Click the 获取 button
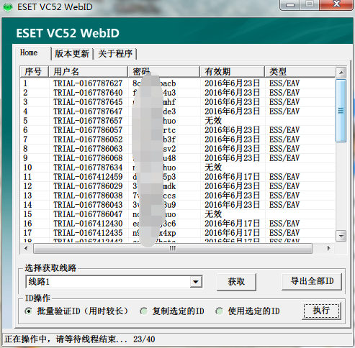355x348 pixels. (236, 282)
